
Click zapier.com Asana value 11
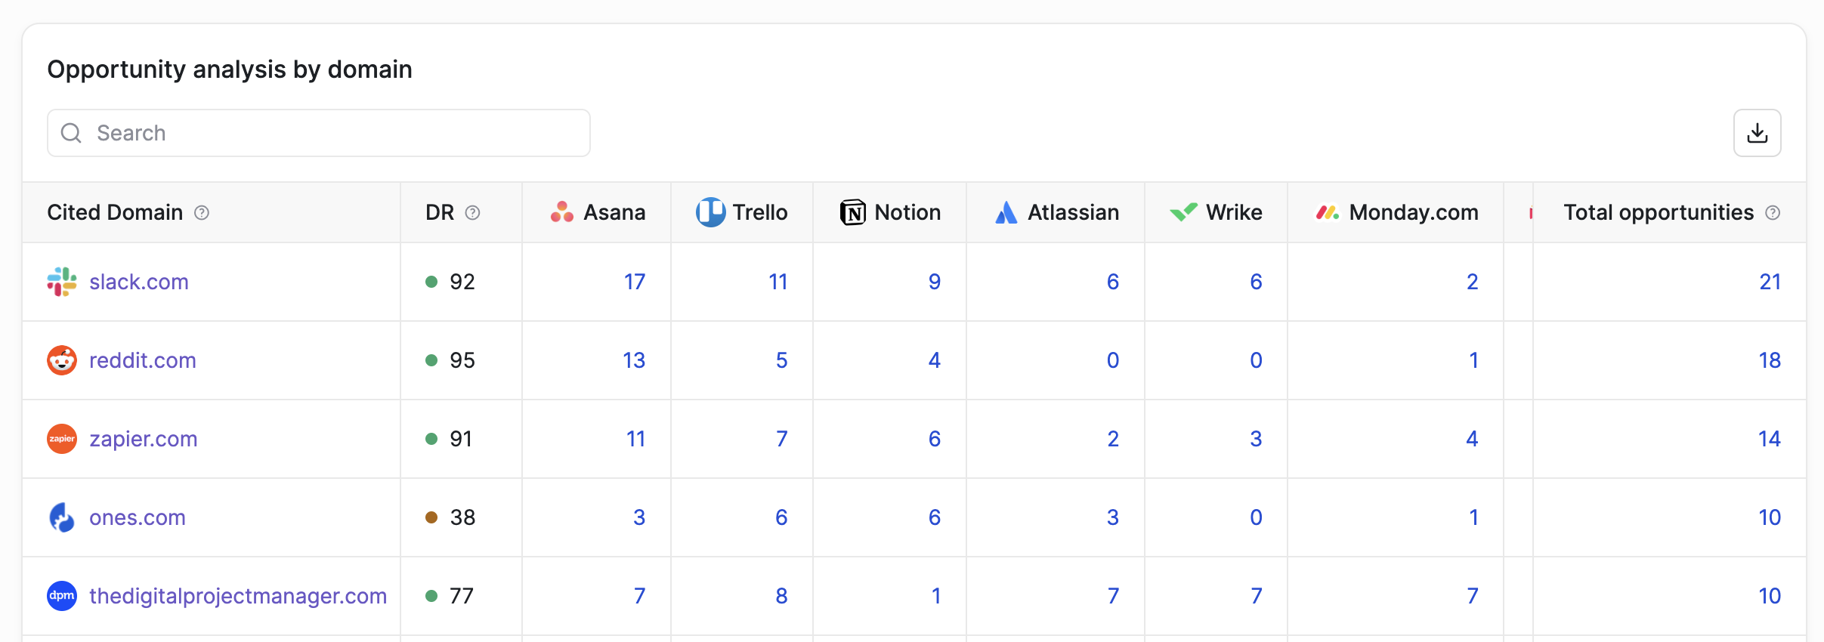click(636, 439)
